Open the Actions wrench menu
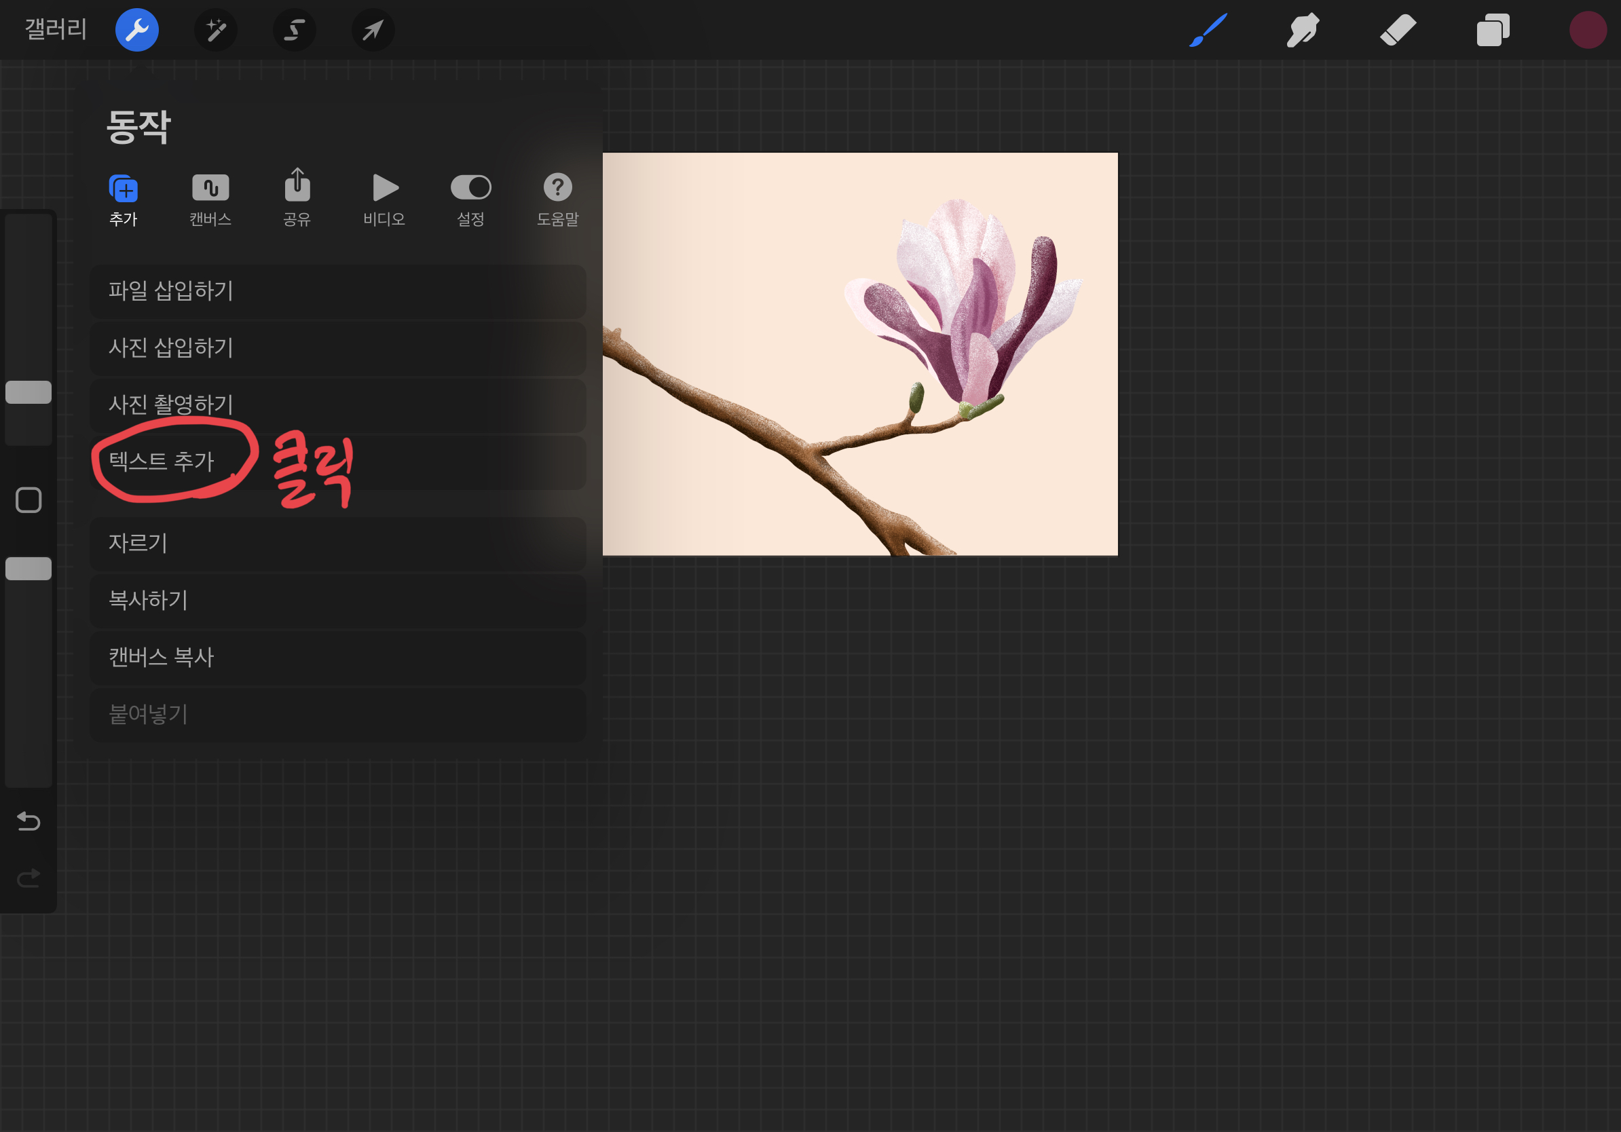1621x1132 pixels. [x=137, y=30]
